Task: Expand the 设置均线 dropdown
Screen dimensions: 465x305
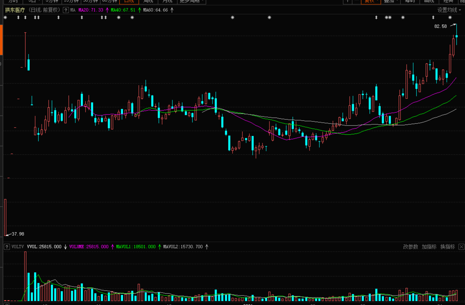Action: (x=449, y=10)
